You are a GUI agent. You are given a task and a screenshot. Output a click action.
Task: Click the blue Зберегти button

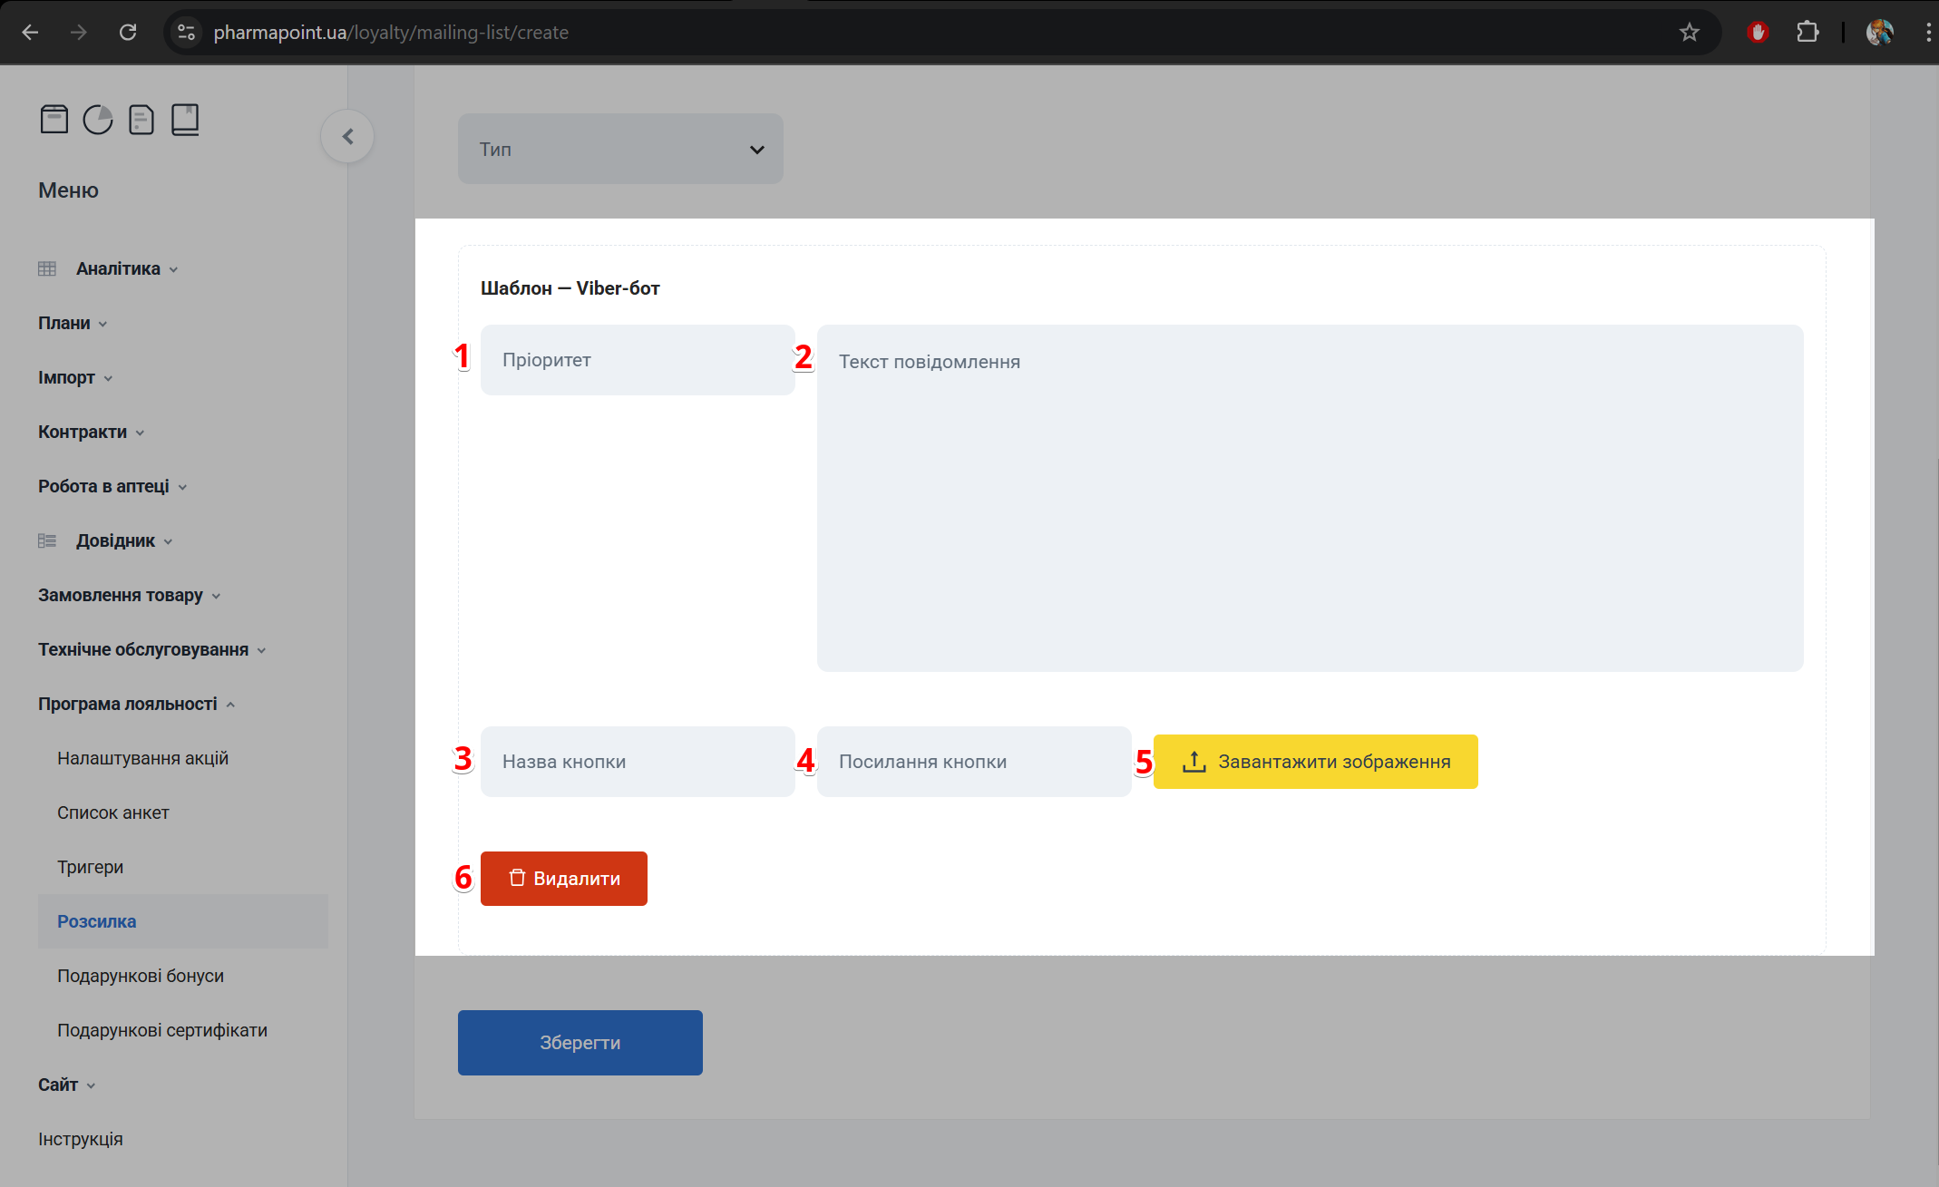[x=580, y=1043]
